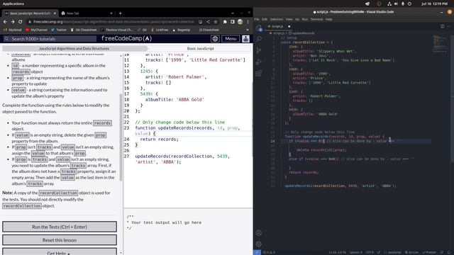This screenshot has width=454, height=255.
Task: Open the Help menu in VS Code
Action: pos(328,19)
